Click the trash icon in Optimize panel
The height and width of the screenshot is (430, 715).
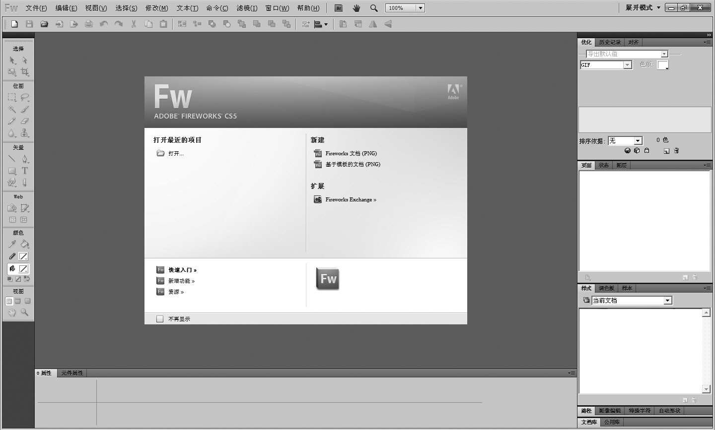(676, 151)
